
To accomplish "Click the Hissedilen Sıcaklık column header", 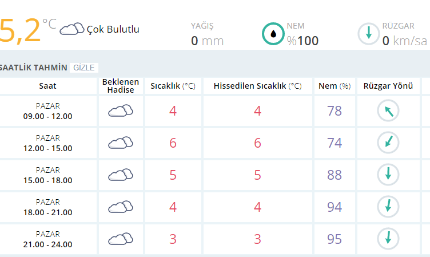I will (x=257, y=86).
